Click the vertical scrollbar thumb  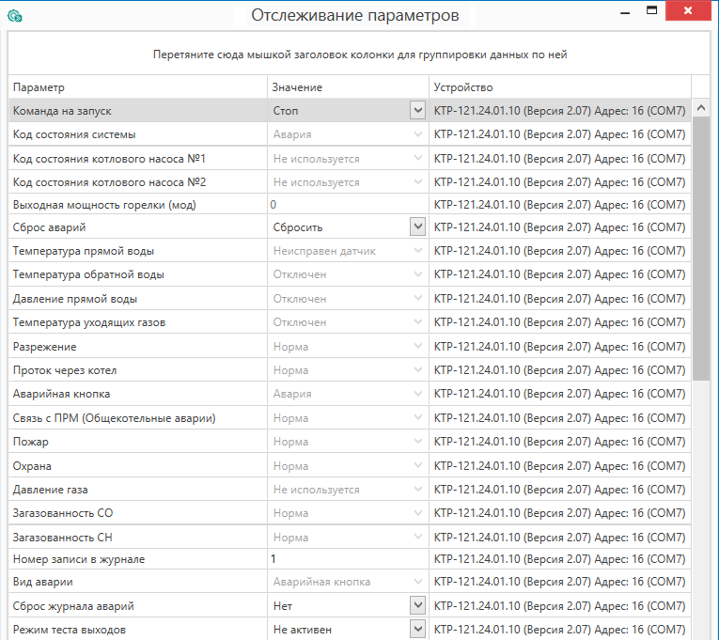click(x=701, y=244)
